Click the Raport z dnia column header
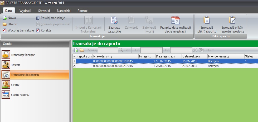Image resolution: width=258 pixels, height=122 pixels. 84,56
